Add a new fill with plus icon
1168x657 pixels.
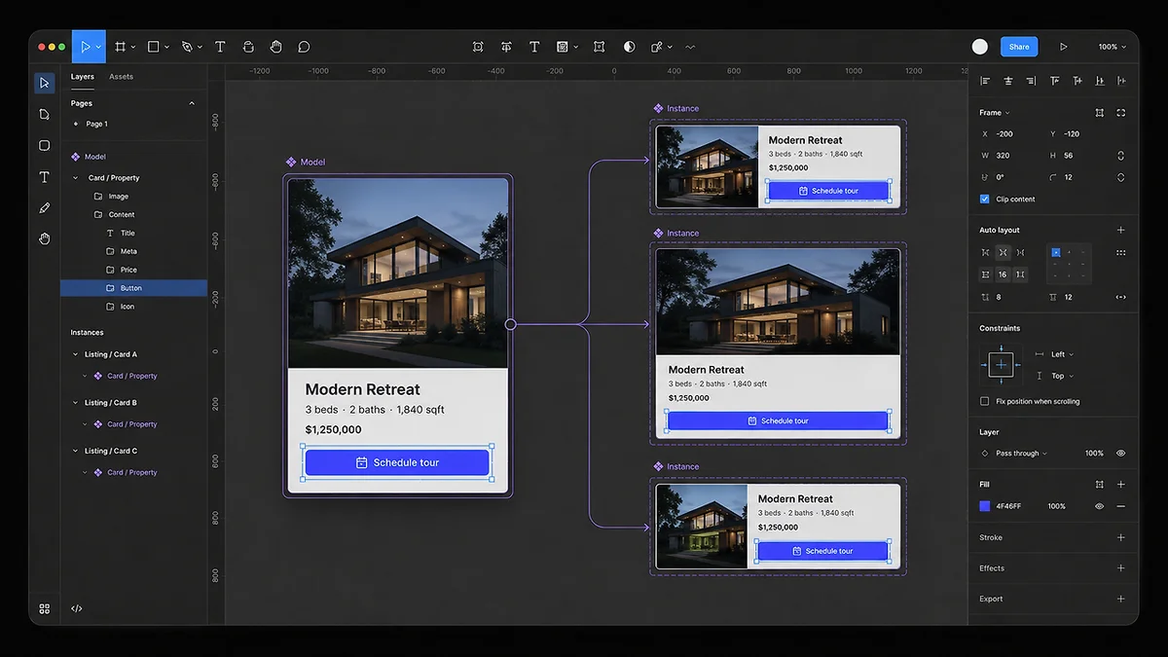point(1120,484)
